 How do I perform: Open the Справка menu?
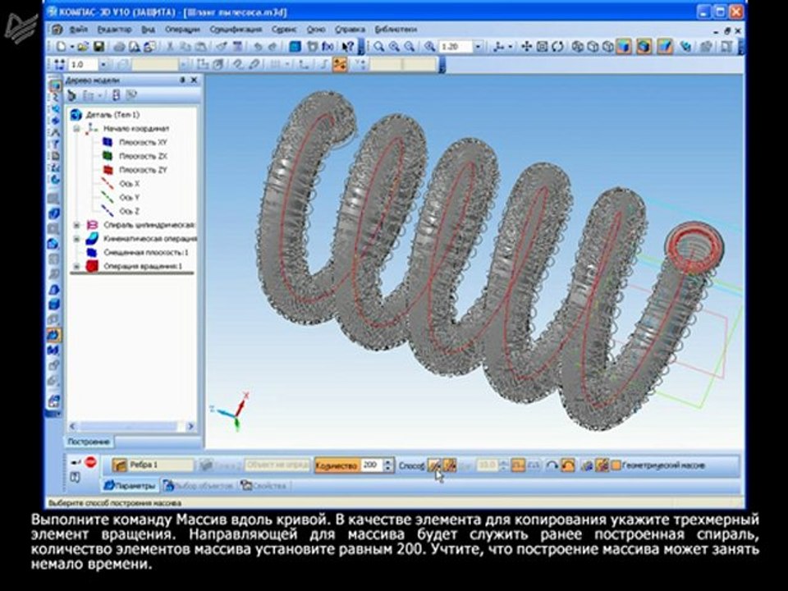tap(350, 30)
